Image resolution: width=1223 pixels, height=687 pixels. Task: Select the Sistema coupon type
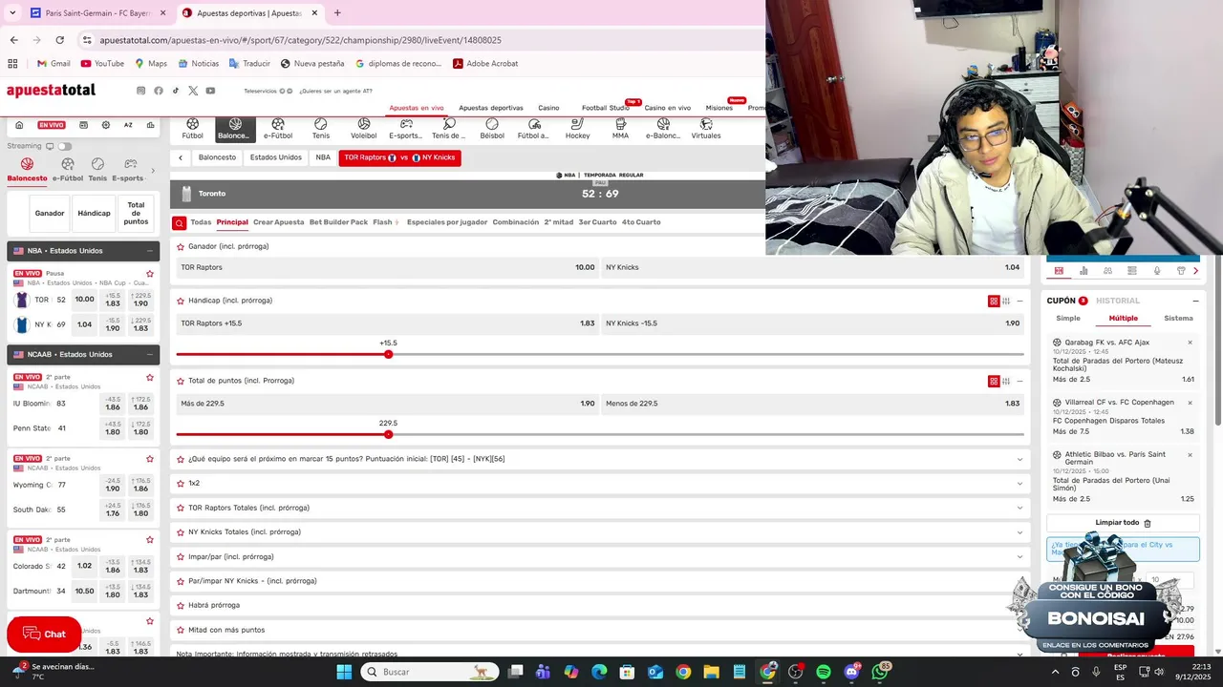click(1178, 319)
